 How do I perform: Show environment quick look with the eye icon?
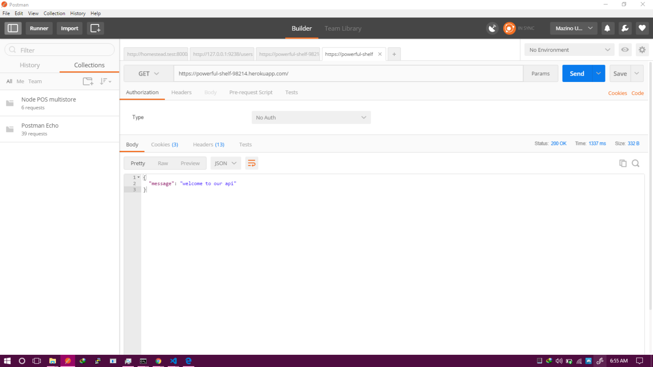625,50
